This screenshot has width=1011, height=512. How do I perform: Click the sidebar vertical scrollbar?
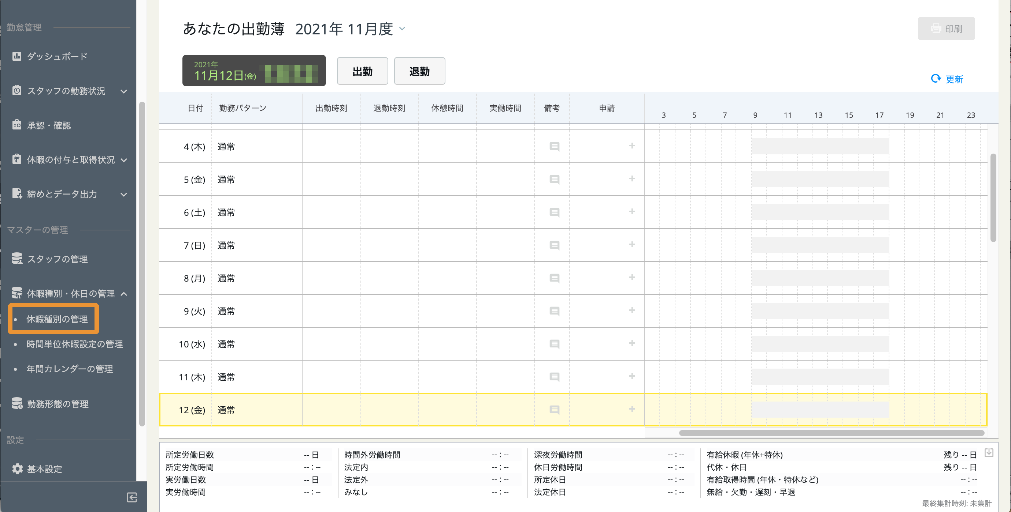pyautogui.click(x=142, y=264)
